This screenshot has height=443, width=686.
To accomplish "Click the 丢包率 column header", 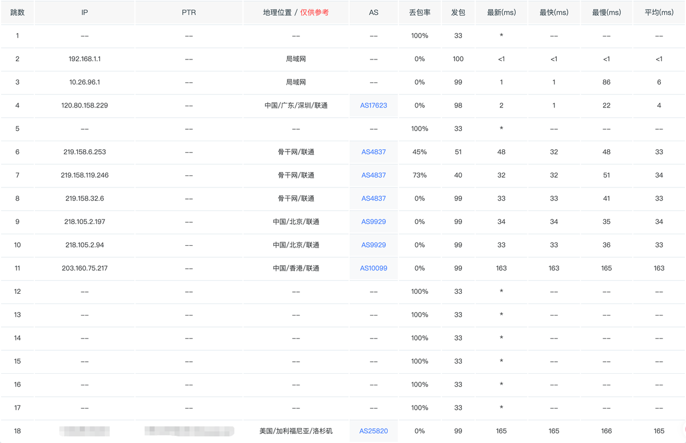I will tap(420, 13).
